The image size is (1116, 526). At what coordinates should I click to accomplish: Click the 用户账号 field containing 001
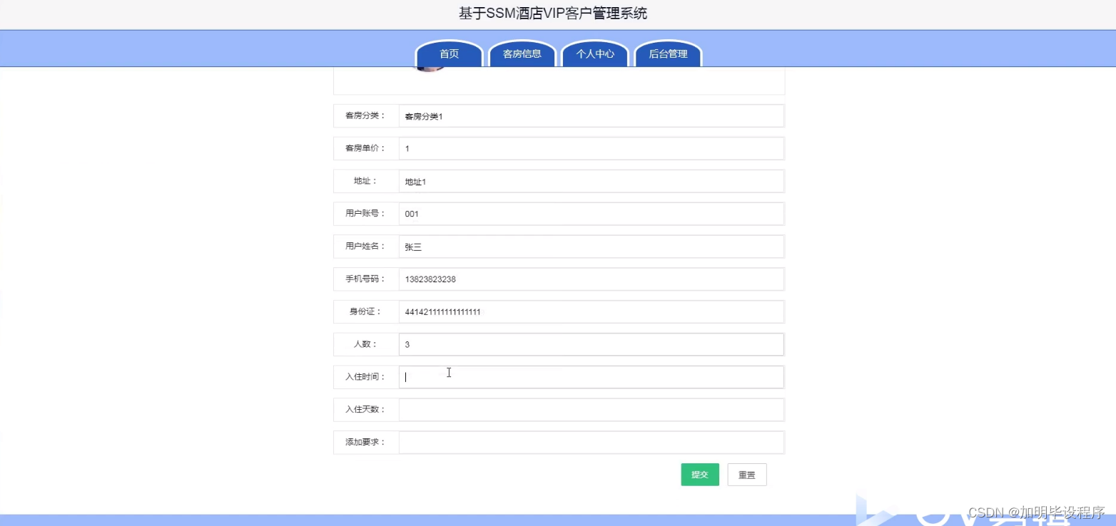pos(591,213)
